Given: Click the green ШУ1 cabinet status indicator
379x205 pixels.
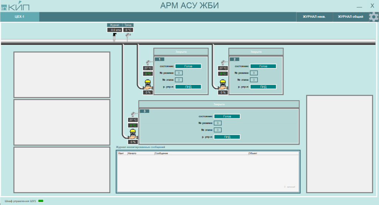Looking at the screenshot, I should point(41,201).
